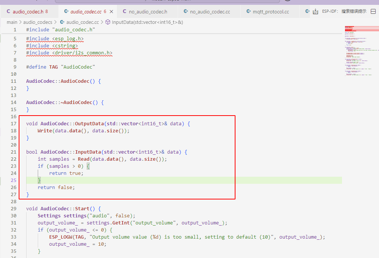Click the C++ icon on mqtt_protocol.cc tab
Image resolution: width=379 pixels, height=258 pixels.
(x=249, y=11)
